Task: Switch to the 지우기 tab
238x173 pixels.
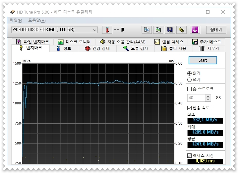Action: 209,49
